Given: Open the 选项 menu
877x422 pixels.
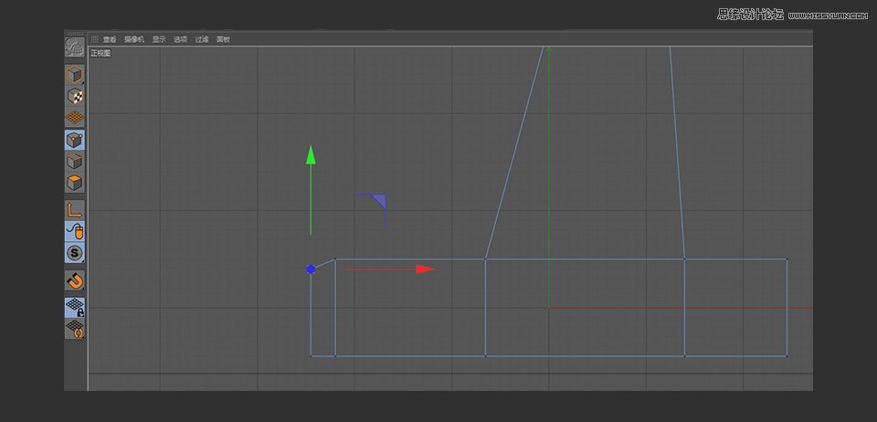Looking at the screenshot, I should tap(181, 39).
